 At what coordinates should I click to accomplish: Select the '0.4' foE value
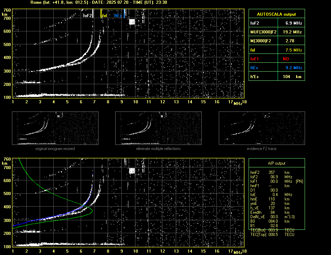pyautogui.click(x=275, y=195)
